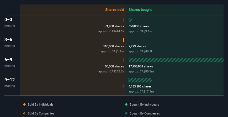Viewport: 228px width, 117px height.
Task: Click the 71,900 shares value
Action: tap(114, 26)
